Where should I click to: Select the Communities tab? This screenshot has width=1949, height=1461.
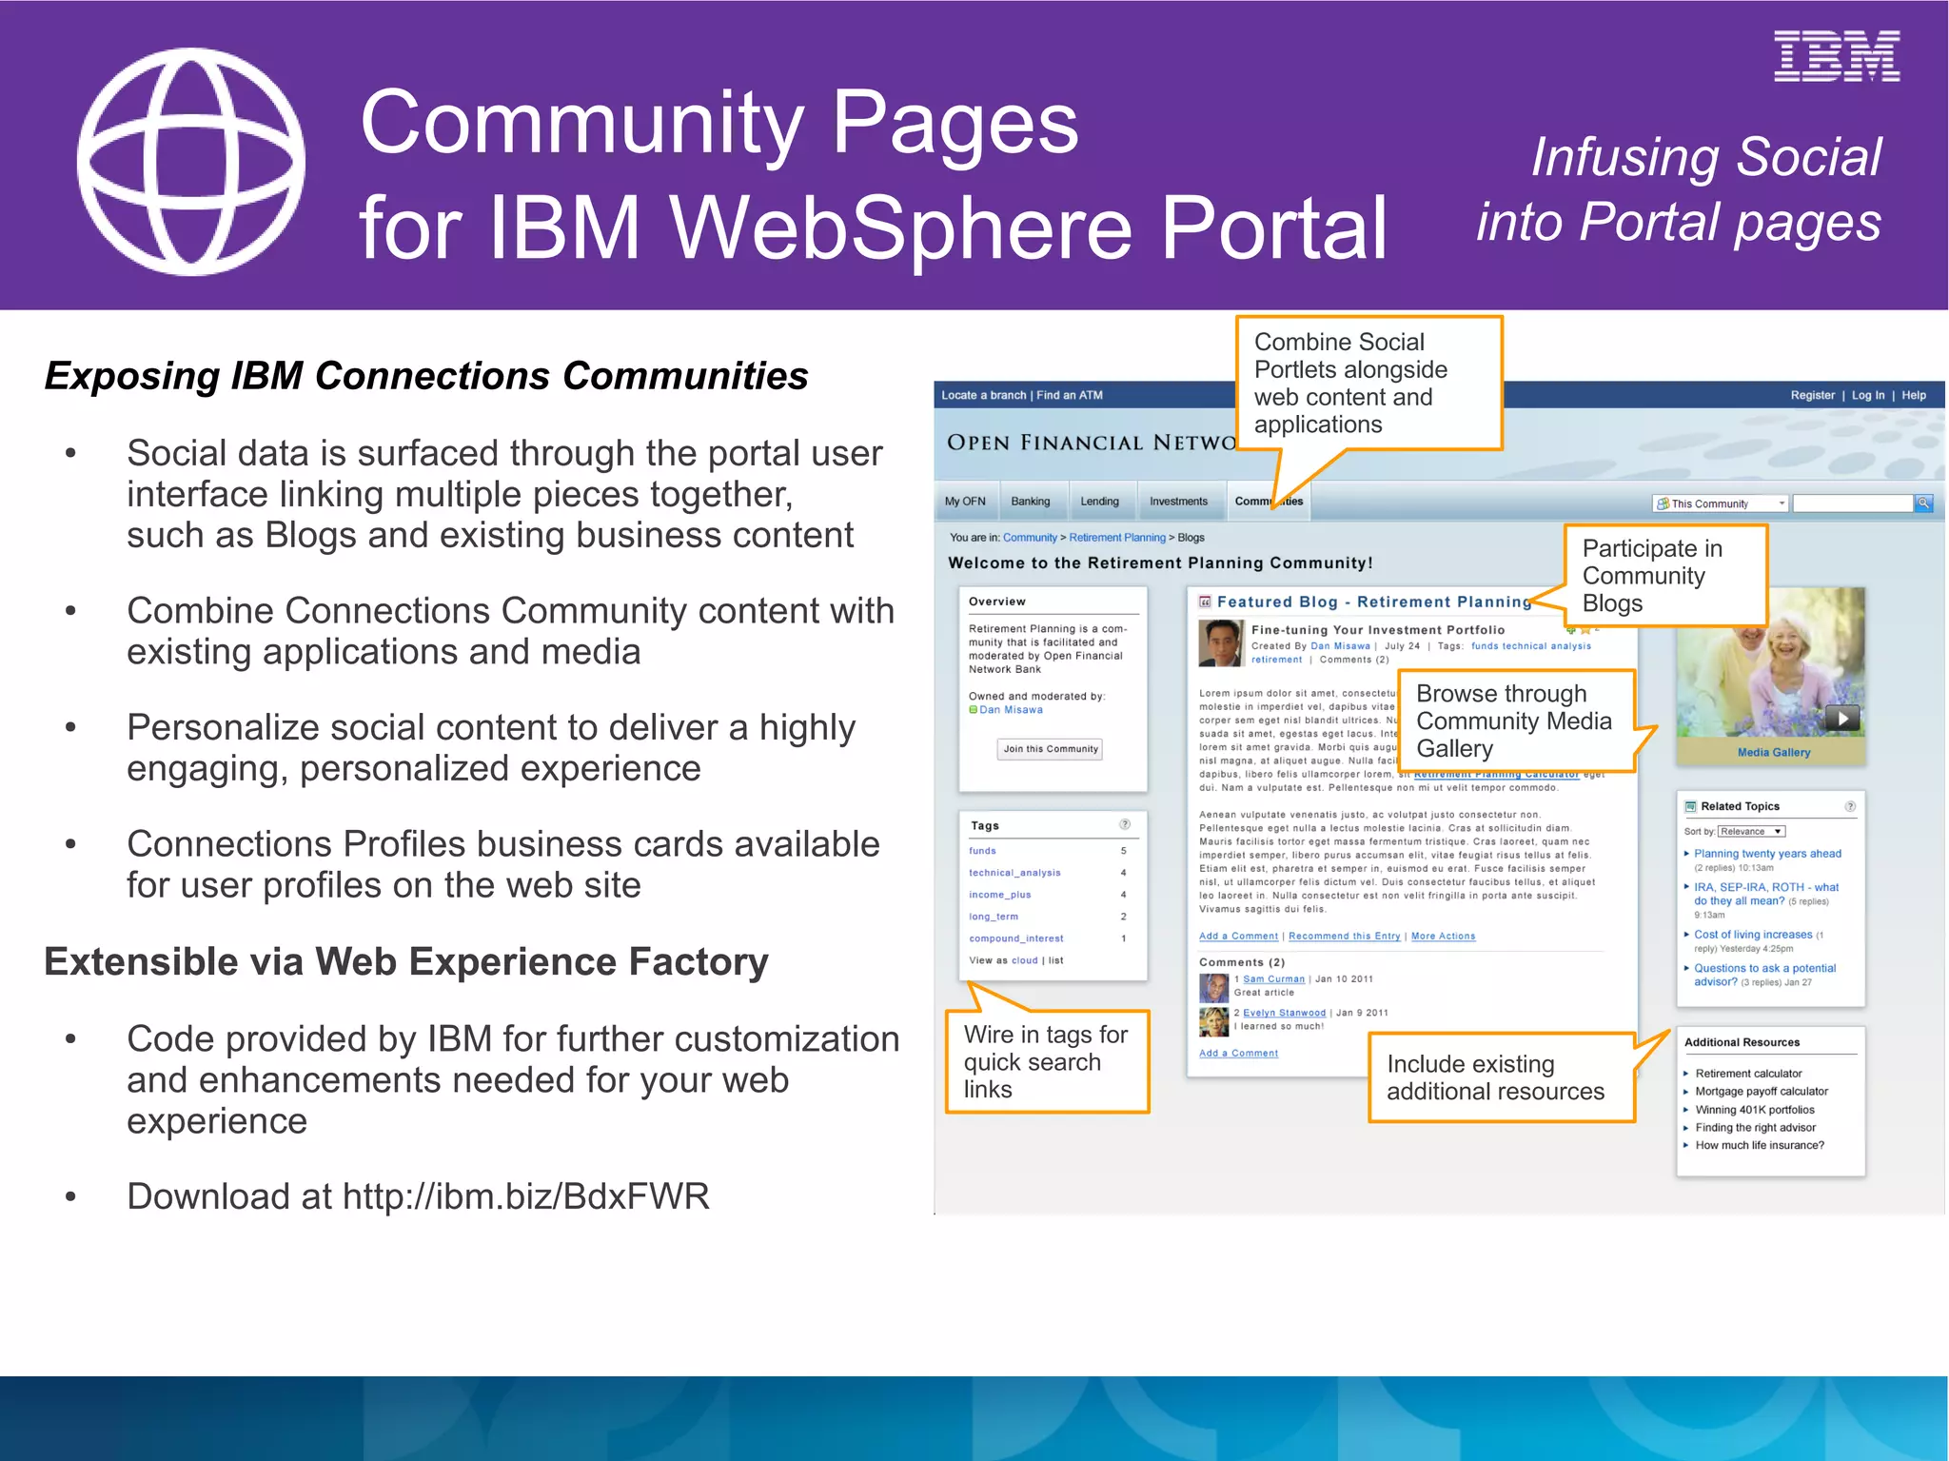[x=1269, y=502]
